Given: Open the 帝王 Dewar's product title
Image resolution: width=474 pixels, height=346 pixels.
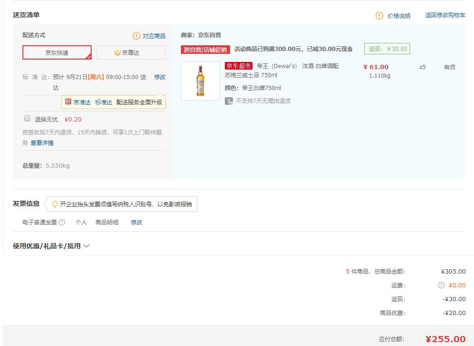Looking at the screenshot, I should tap(282, 71).
